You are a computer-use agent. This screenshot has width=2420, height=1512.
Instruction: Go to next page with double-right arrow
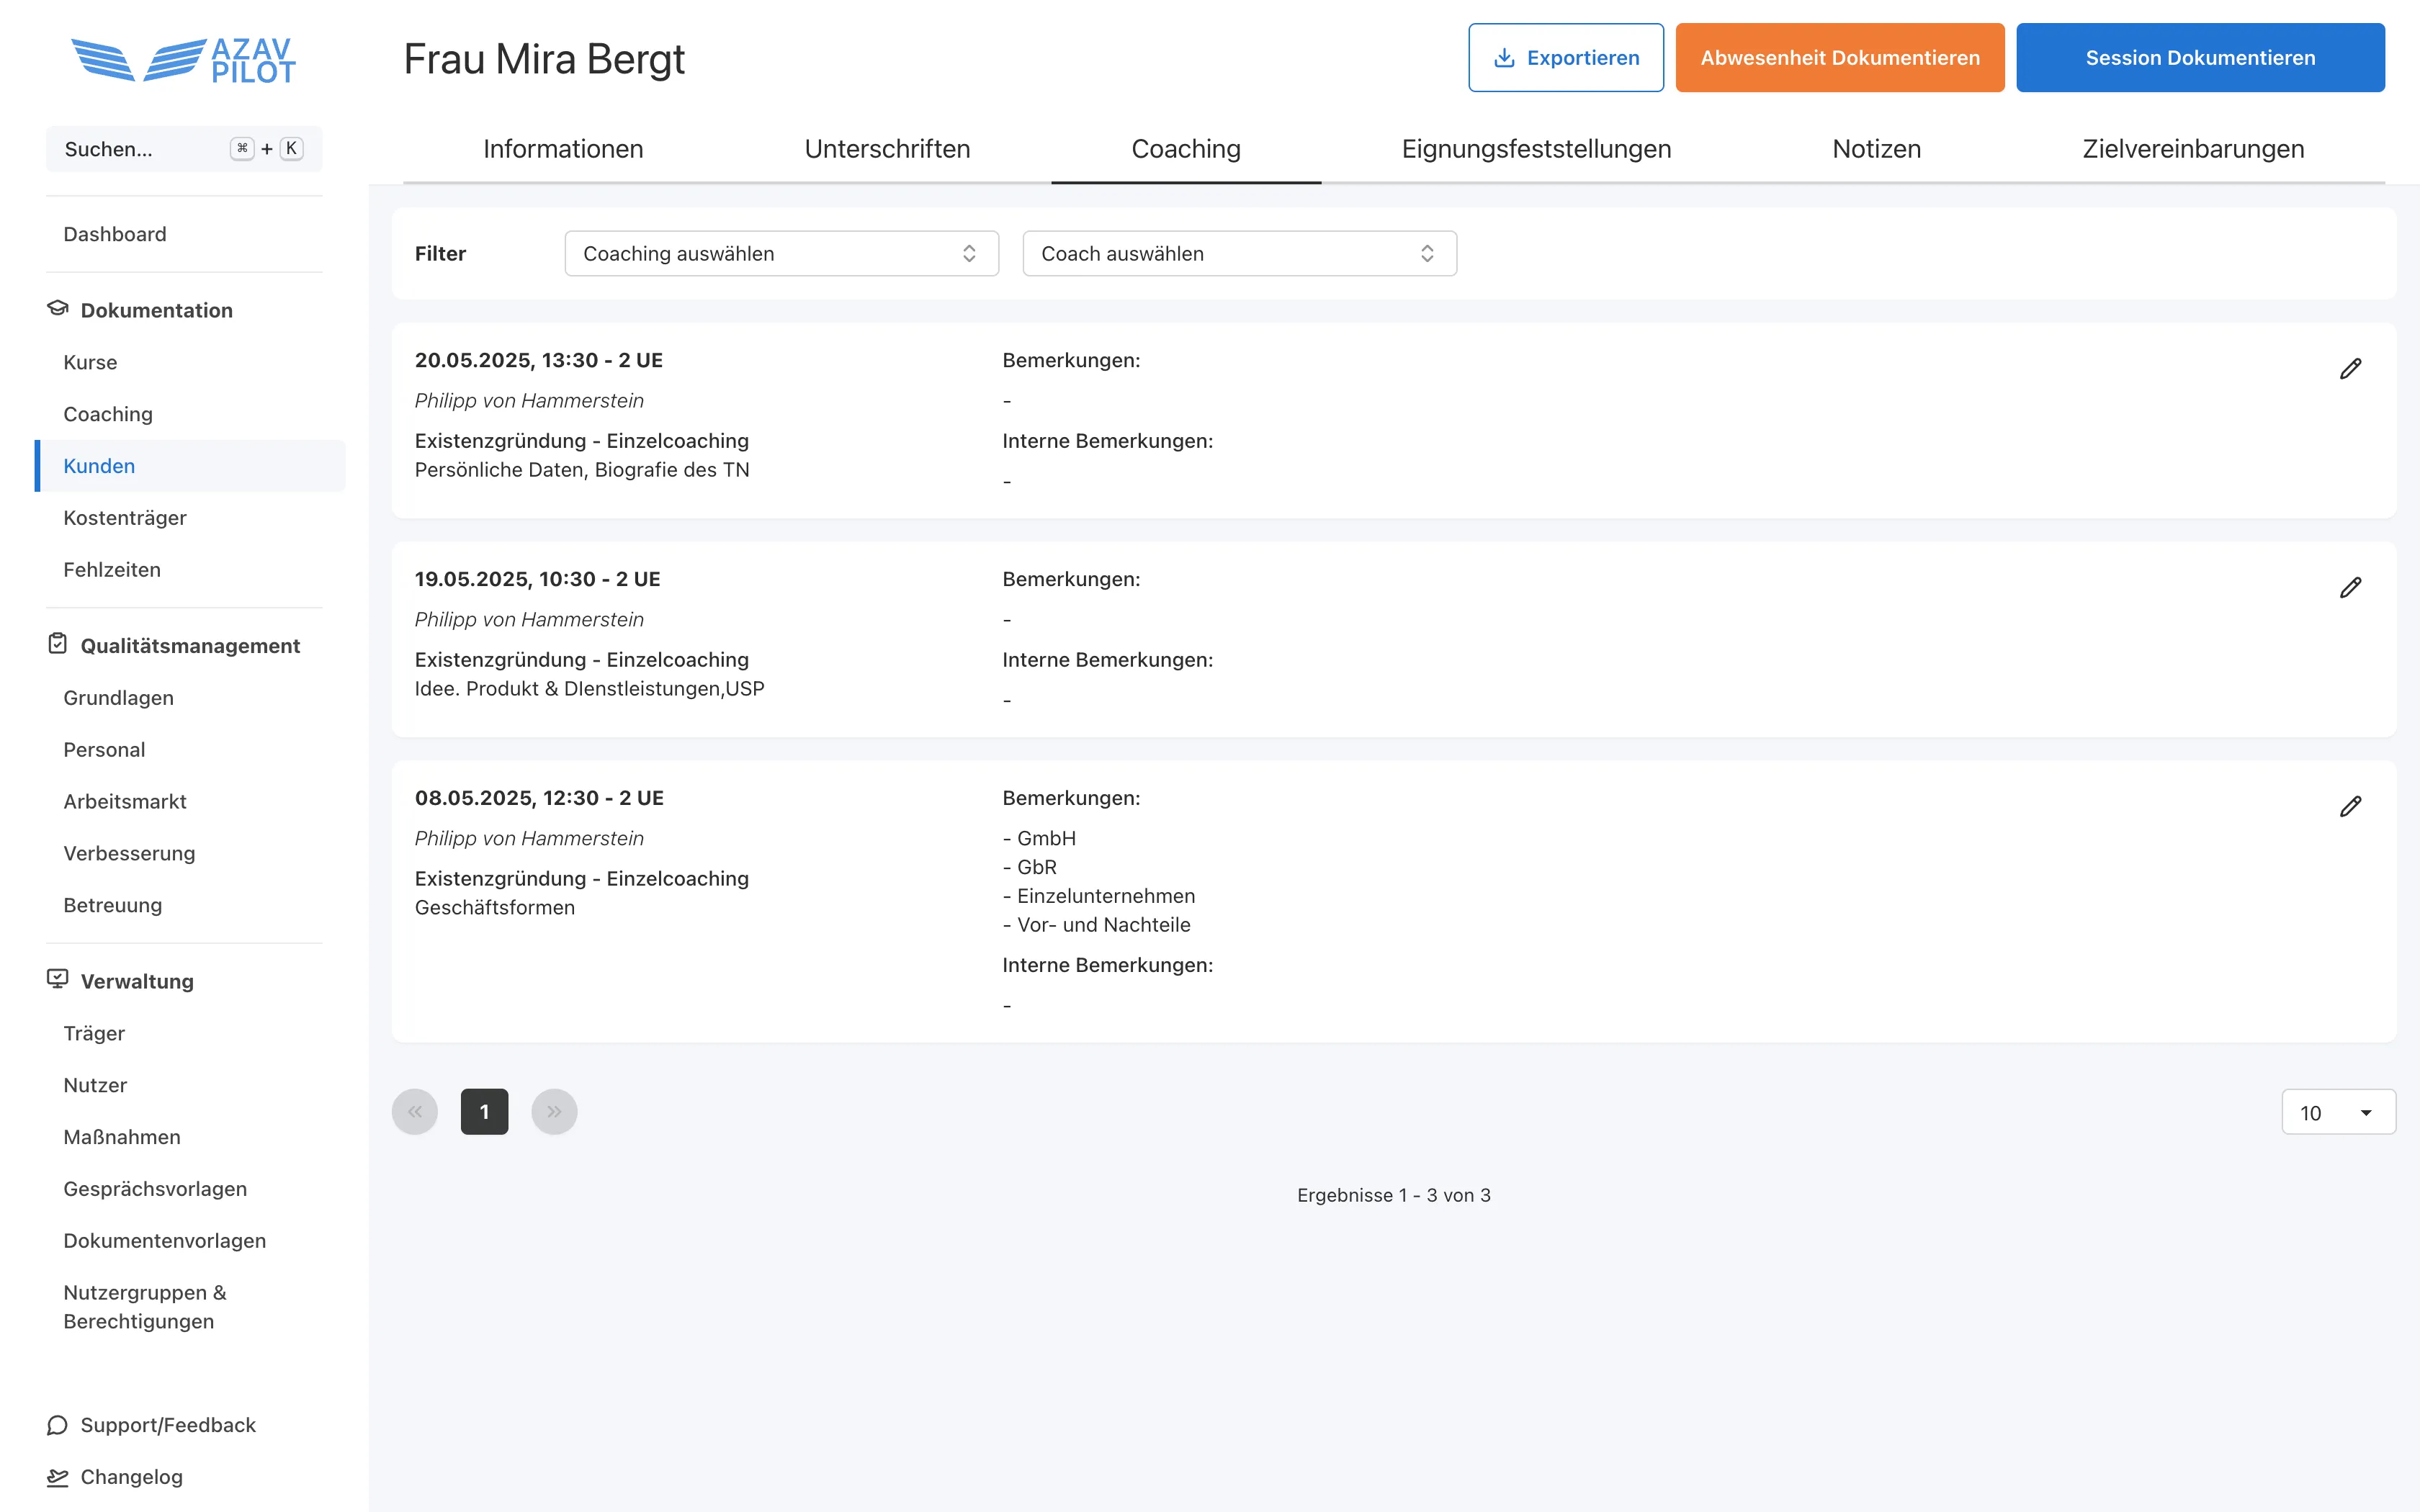(554, 1112)
